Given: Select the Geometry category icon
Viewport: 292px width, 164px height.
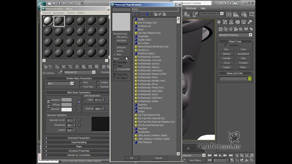Looking at the screenshot, I should (x=220, y=29).
